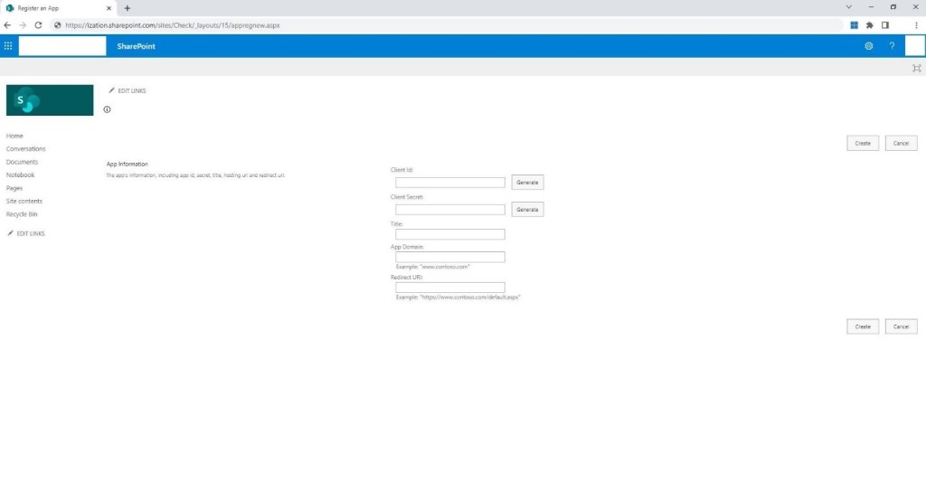926x500 pixels.
Task: Expand the tab search chevron
Action: [848, 7]
